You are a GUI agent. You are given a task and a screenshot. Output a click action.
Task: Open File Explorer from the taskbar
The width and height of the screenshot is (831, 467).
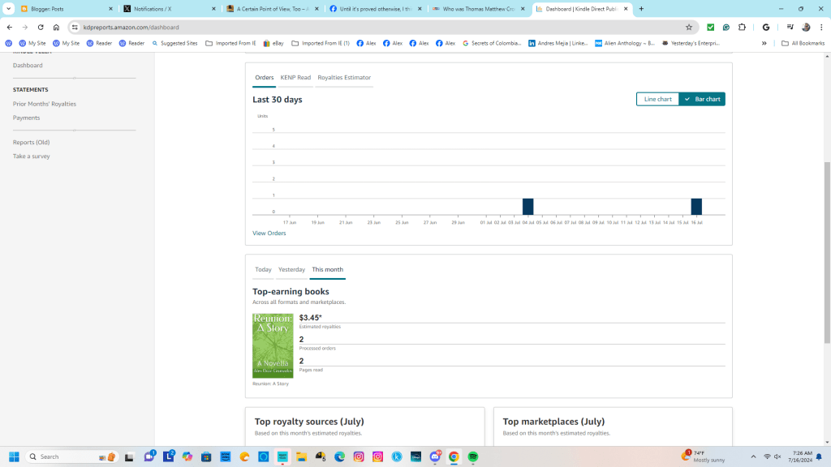(x=301, y=456)
